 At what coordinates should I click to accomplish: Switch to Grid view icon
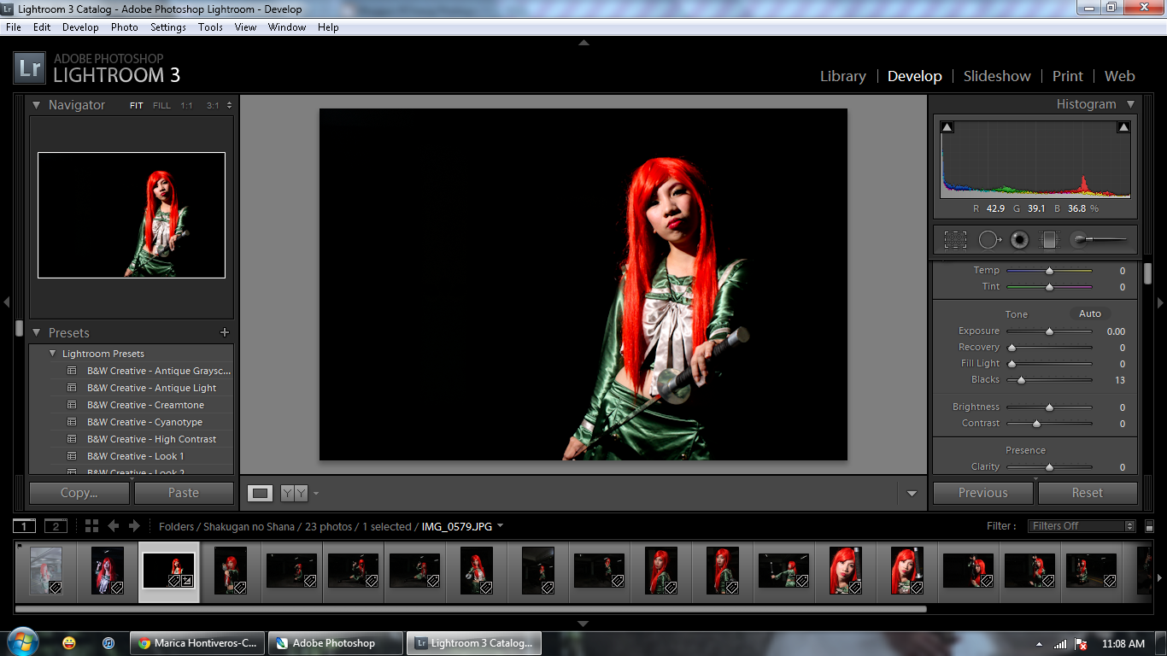coord(91,526)
